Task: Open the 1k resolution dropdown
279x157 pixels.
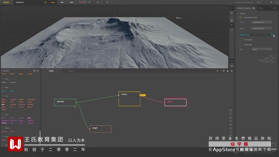Action: 47,2
